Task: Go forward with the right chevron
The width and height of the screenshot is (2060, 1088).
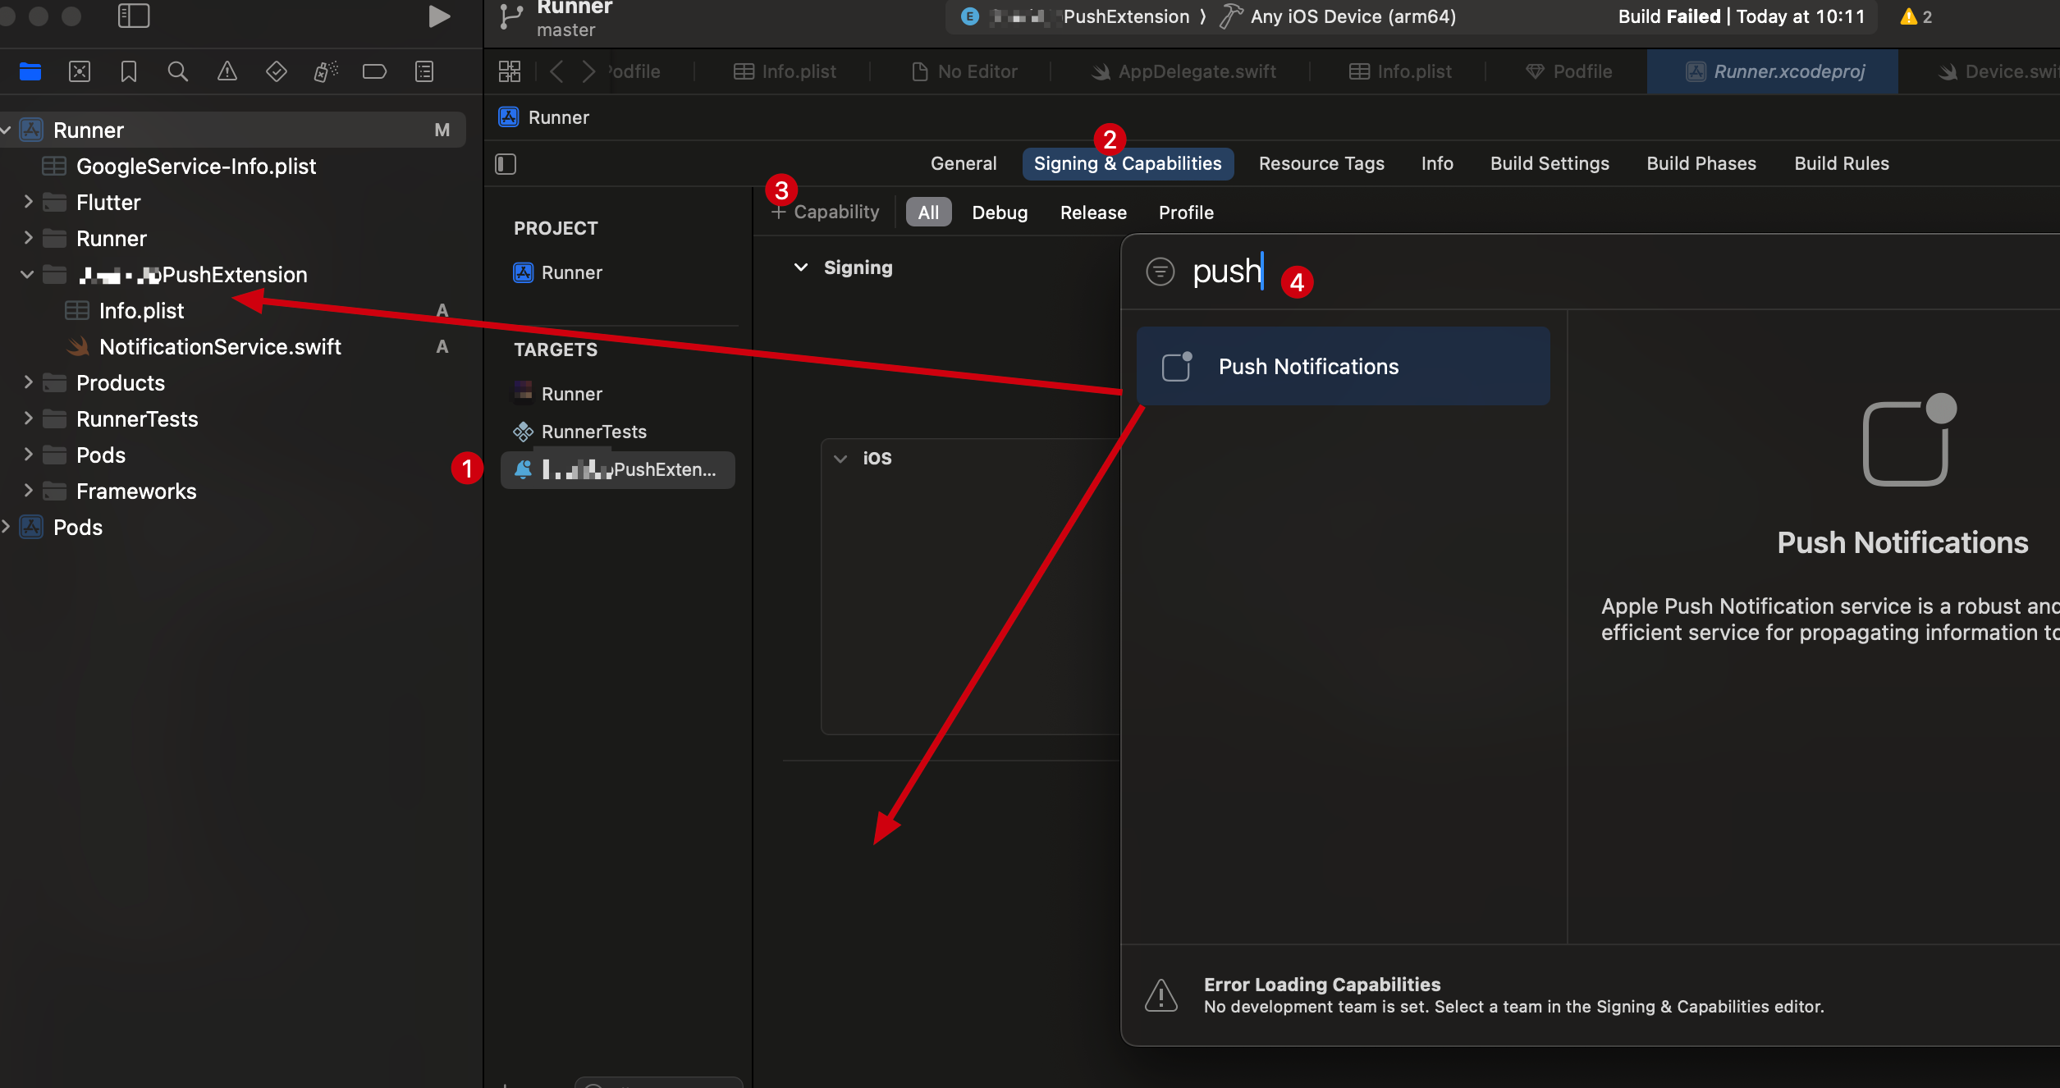Action: coord(588,71)
